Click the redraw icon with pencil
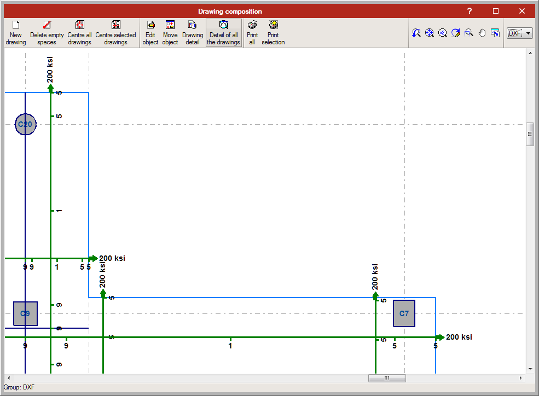Image resolution: width=539 pixels, height=396 pixels. pos(456,33)
